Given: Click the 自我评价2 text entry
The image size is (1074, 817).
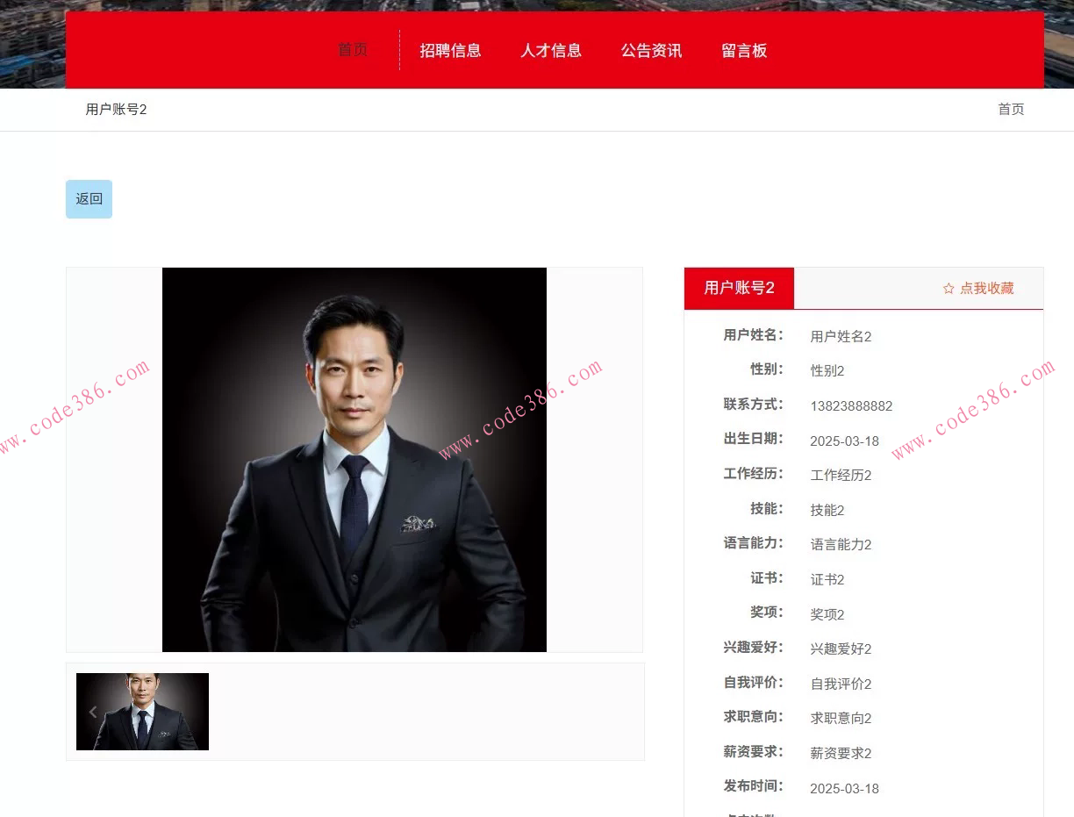Looking at the screenshot, I should [x=841, y=684].
